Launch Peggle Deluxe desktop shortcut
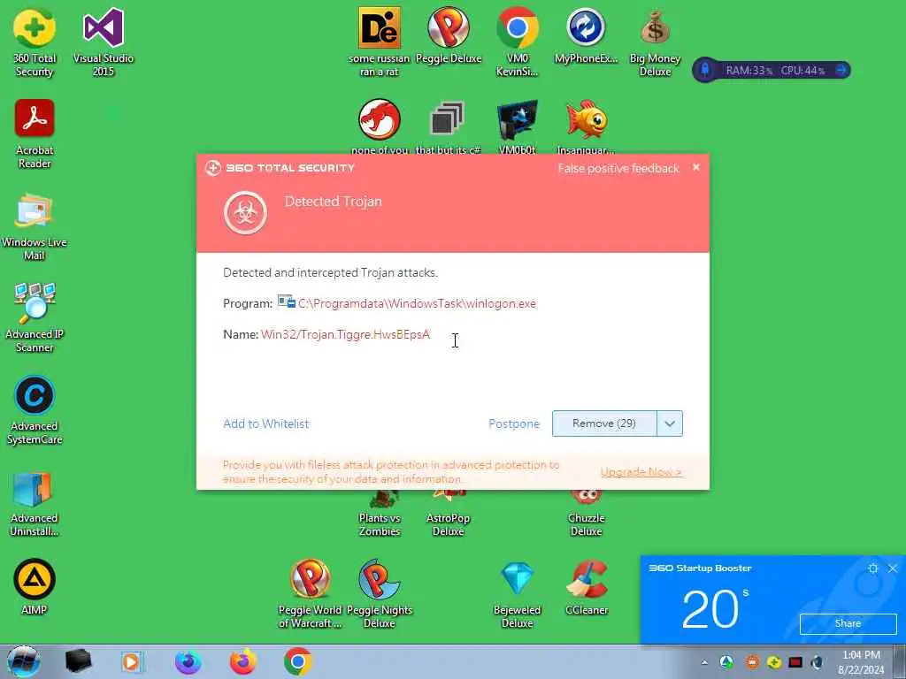Viewport: 906px width, 679px height. tap(449, 35)
